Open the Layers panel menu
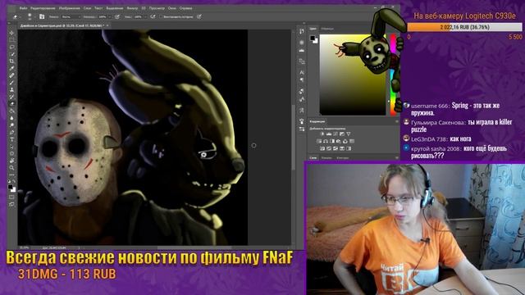This screenshot has height=295, width=525. [397, 157]
